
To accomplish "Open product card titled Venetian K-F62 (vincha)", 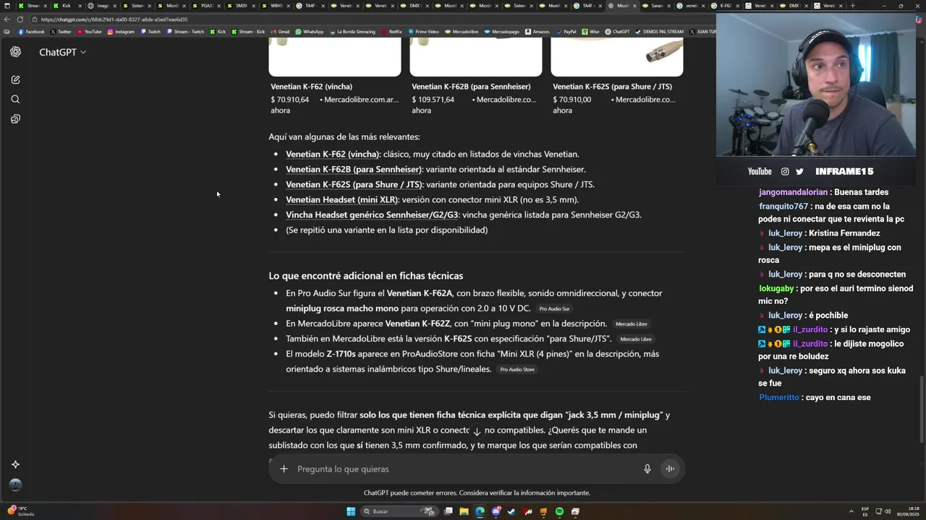I will pyautogui.click(x=334, y=76).
